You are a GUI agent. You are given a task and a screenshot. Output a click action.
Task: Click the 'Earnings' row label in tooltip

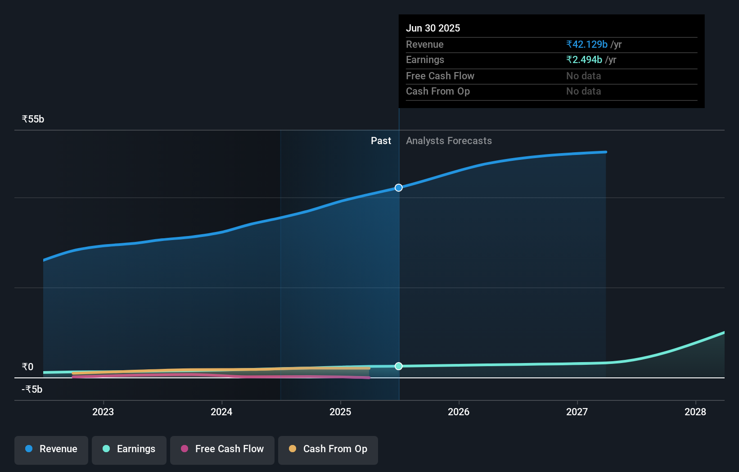coord(425,59)
